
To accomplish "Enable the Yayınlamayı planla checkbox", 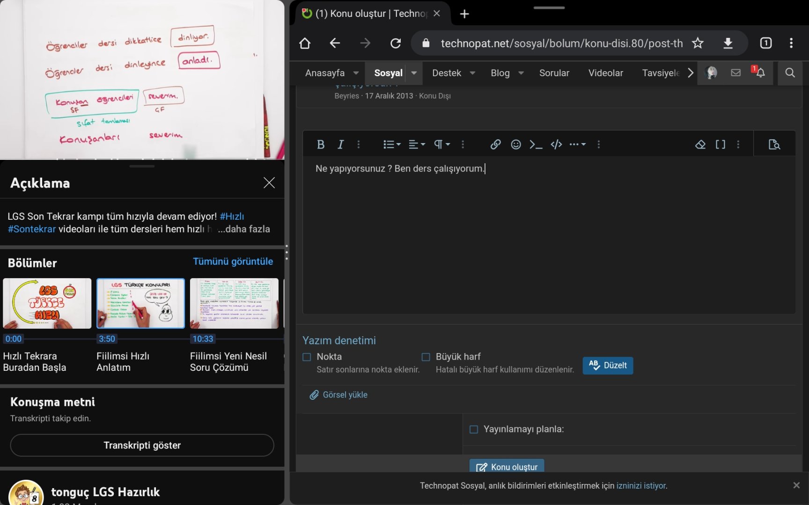I will coord(474,429).
